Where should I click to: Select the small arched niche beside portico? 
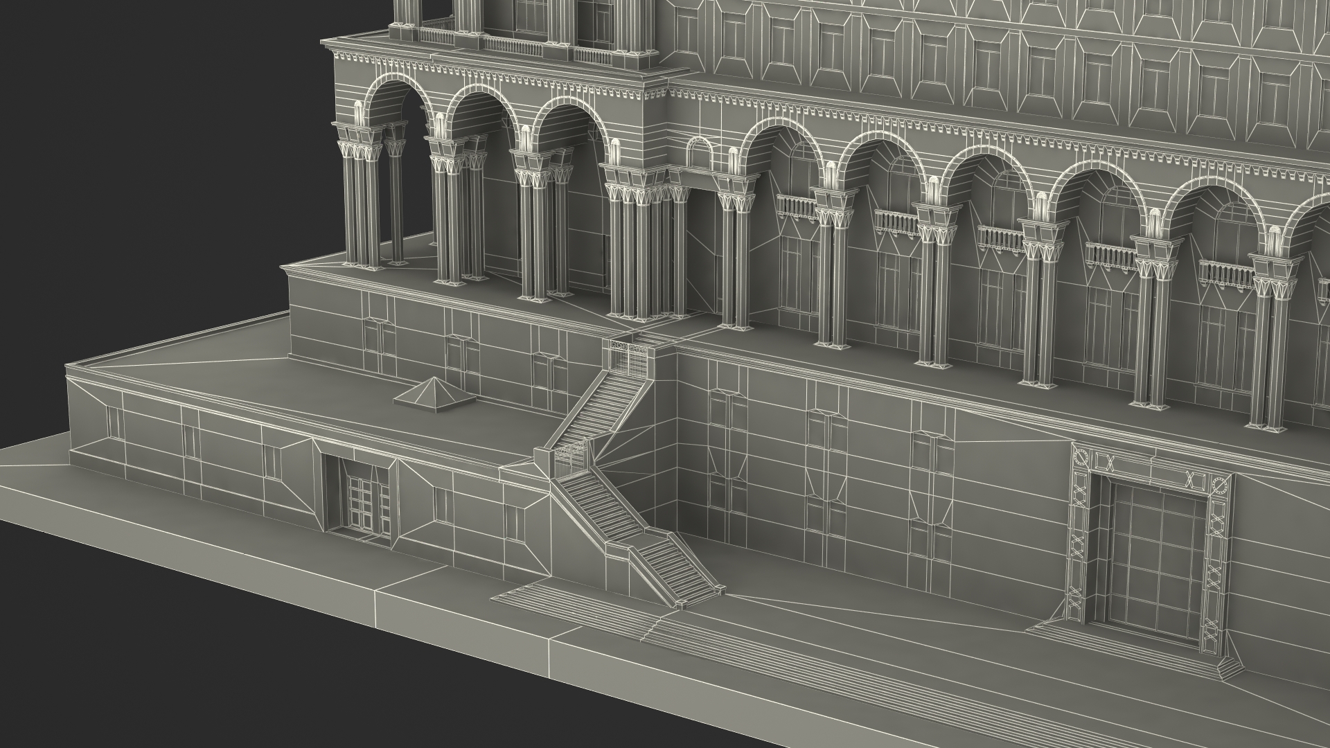tap(699, 152)
